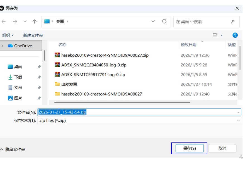Open the address bar history dropdown
The image size is (245, 169).
153,22
